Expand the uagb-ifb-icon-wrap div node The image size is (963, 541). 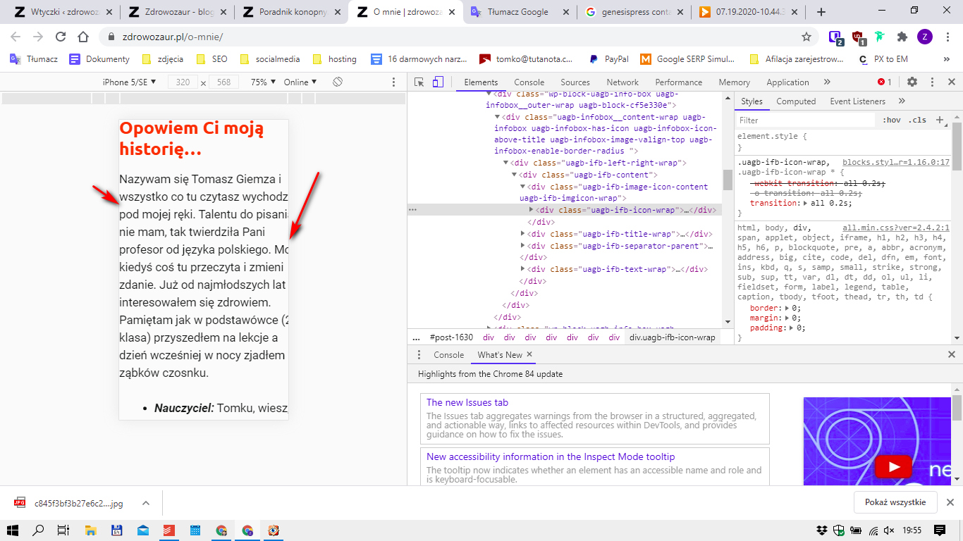(532, 210)
